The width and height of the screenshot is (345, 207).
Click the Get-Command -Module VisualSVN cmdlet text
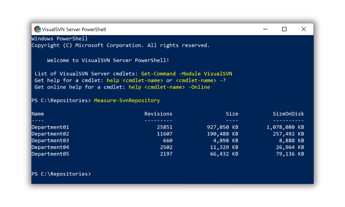187,73
